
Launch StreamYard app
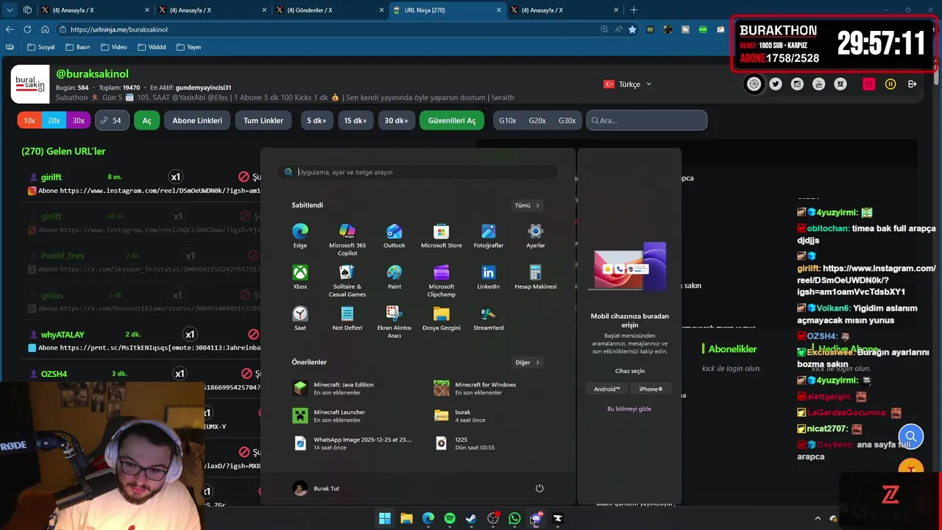[488, 319]
